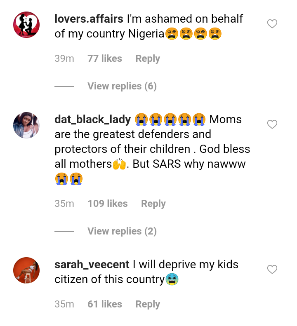Image resolution: width=297 pixels, height=326 pixels.
Task: Visit sarah_veecent username link
Action: tap(92, 265)
